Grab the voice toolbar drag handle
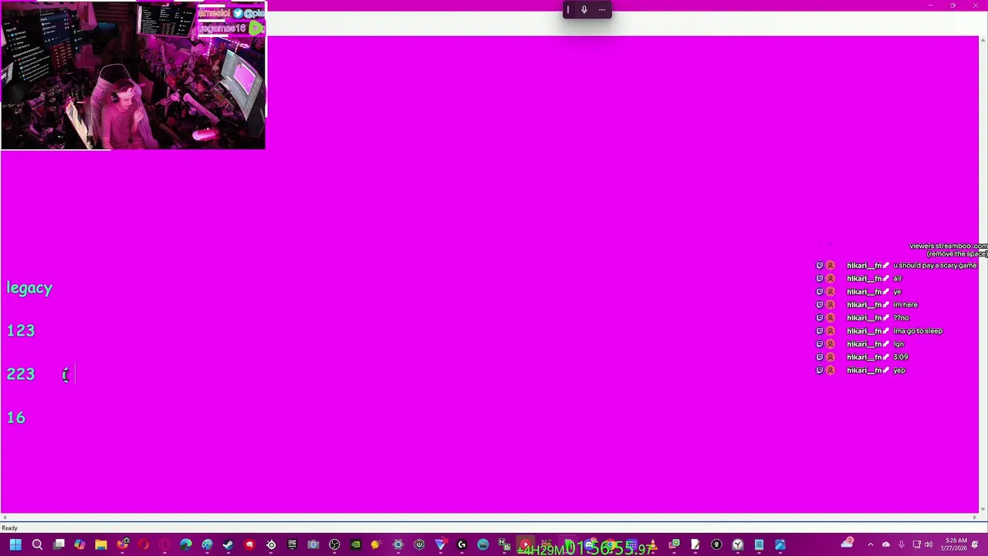Viewport: 988px width, 556px height. [x=568, y=10]
